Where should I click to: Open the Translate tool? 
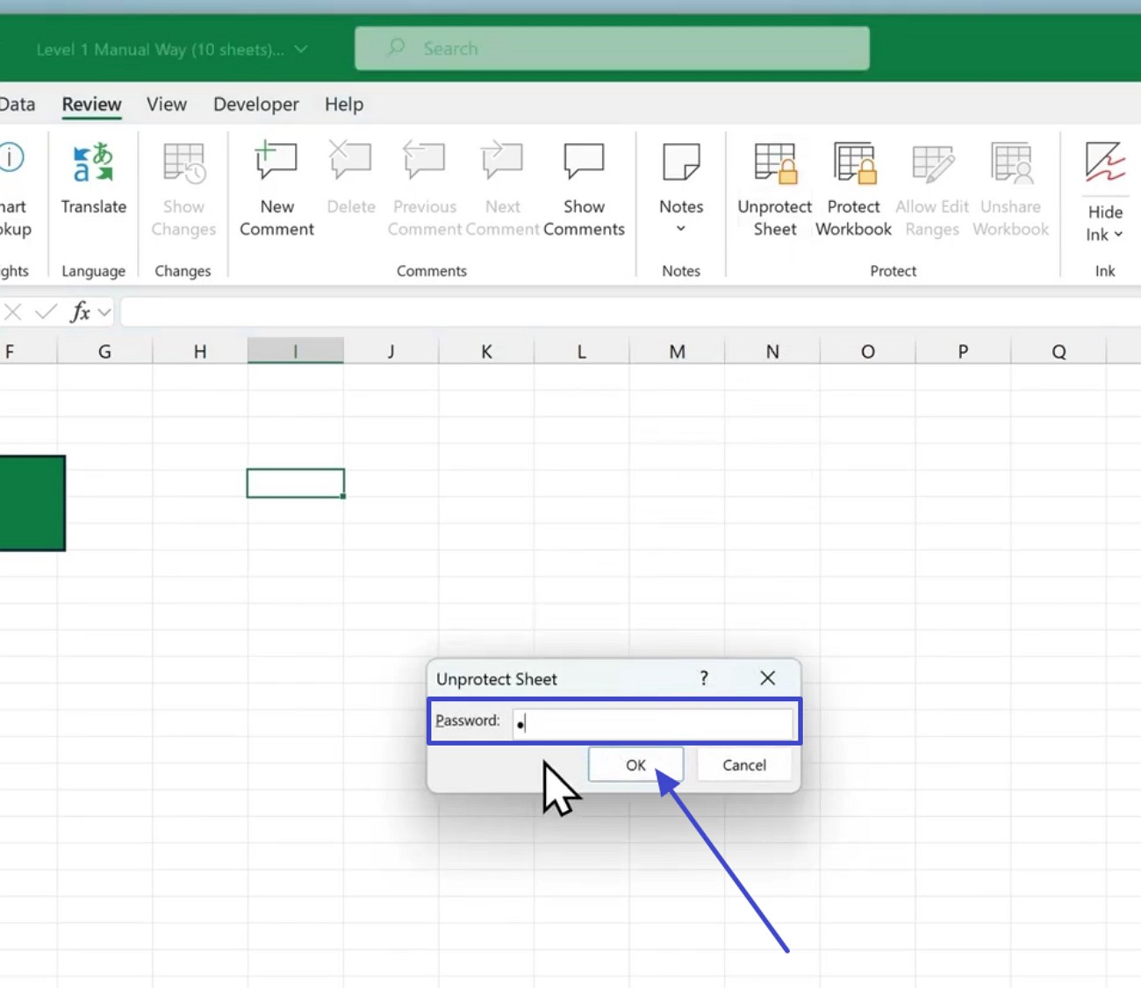pos(93,179)
